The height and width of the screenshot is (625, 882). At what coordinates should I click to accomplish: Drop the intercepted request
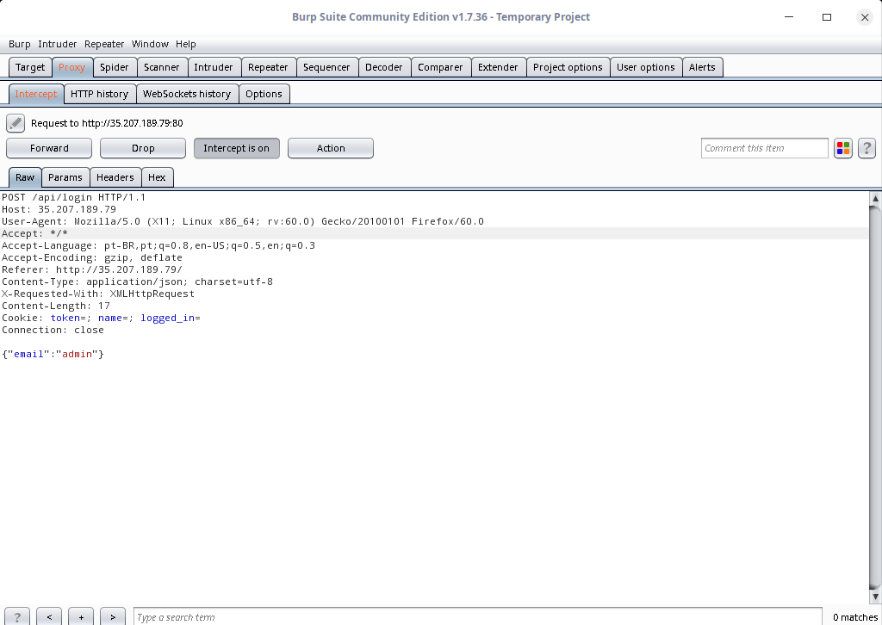(143, 148)
